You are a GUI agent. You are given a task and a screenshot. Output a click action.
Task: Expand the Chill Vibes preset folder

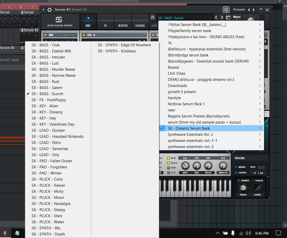211,73
